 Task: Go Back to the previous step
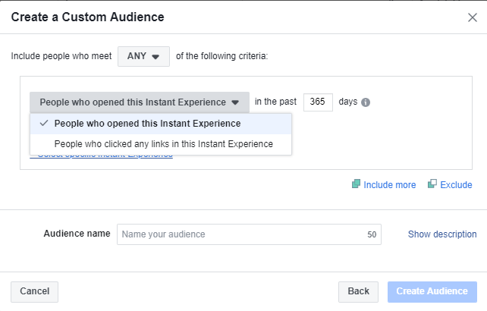coord(358,291)
